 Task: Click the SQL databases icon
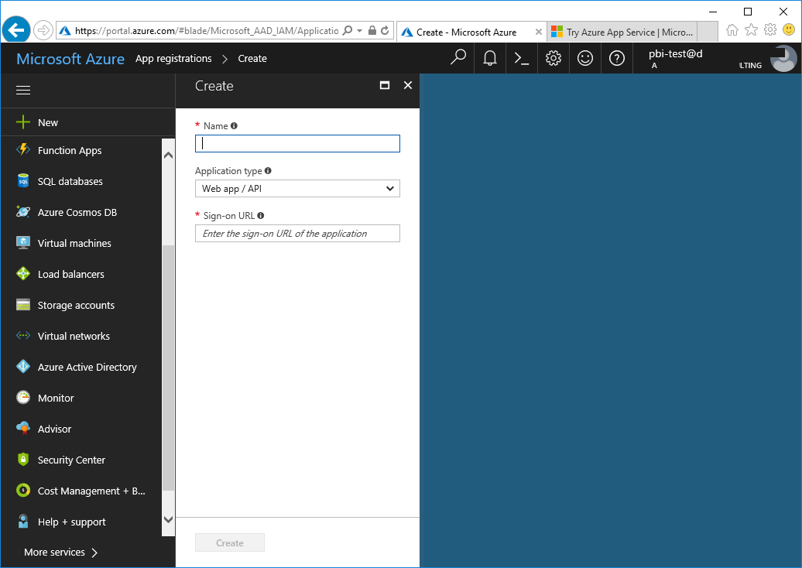pos(23,181)
